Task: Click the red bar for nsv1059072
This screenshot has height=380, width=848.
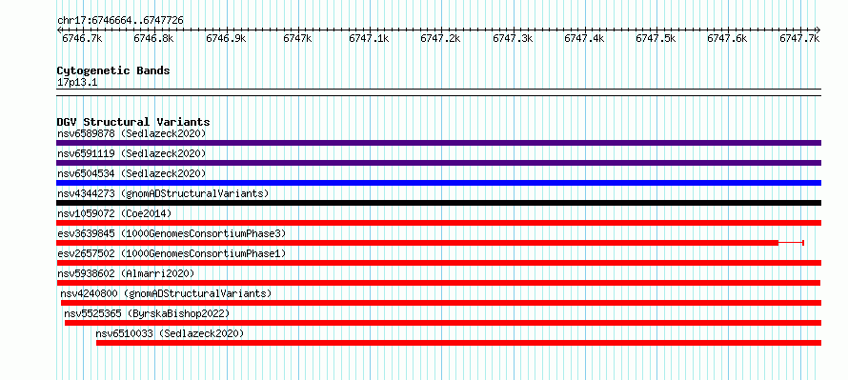Action: tap(438, 223)
